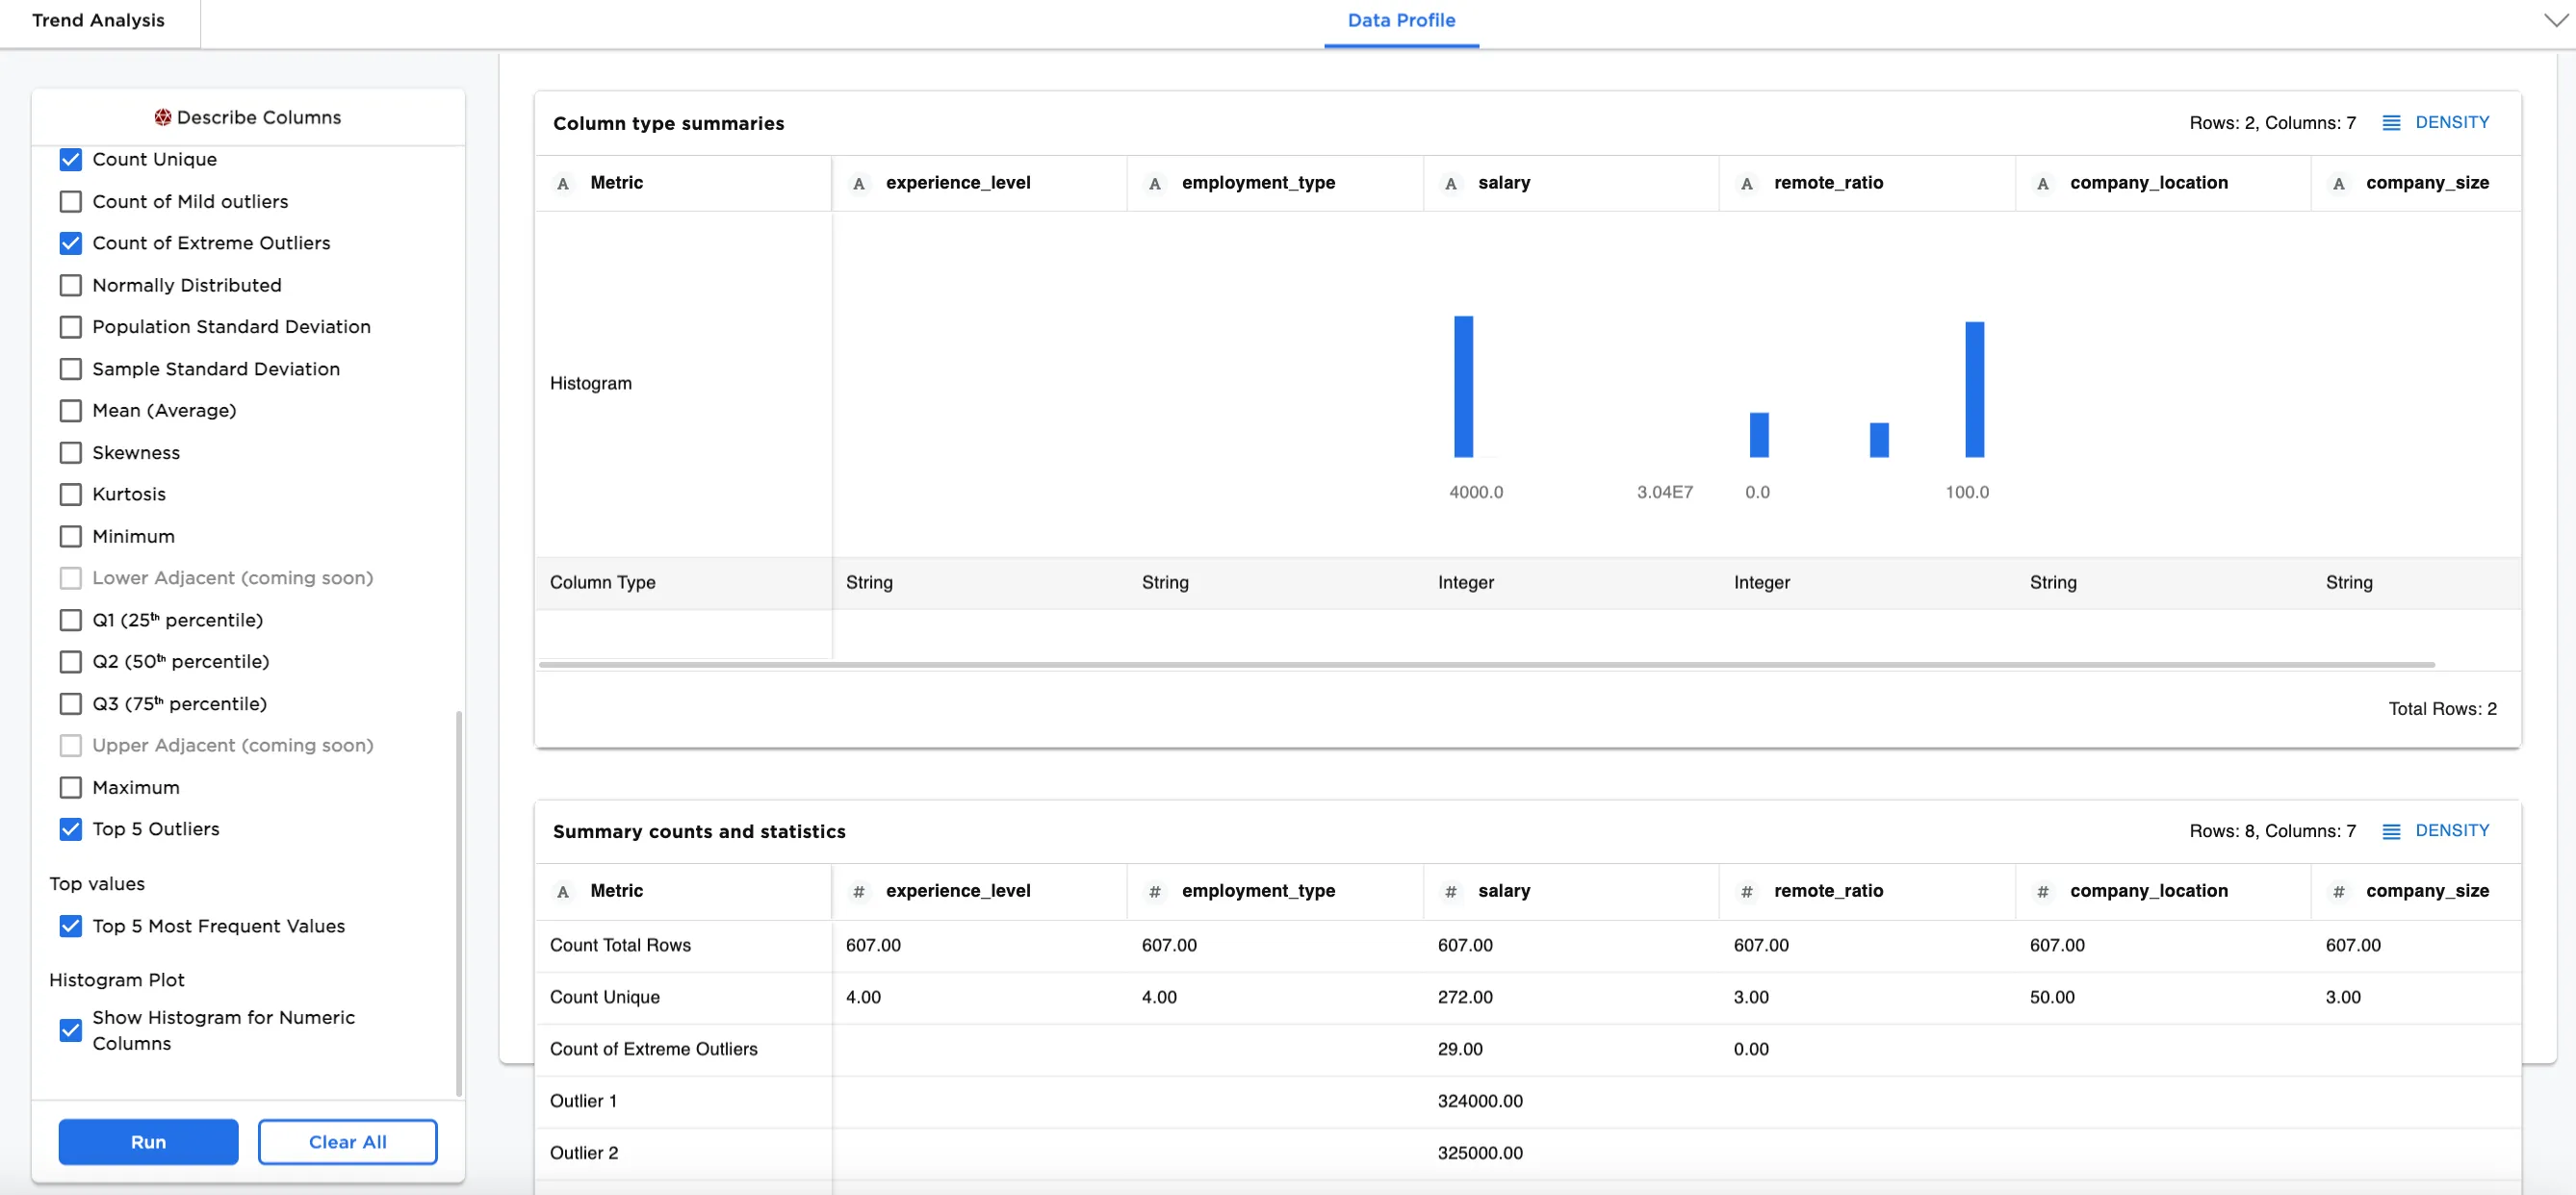This screenshot has height=1195, width=2576.
Task: Switch to the Trend Analysis tab
Action: click(98, 20)
